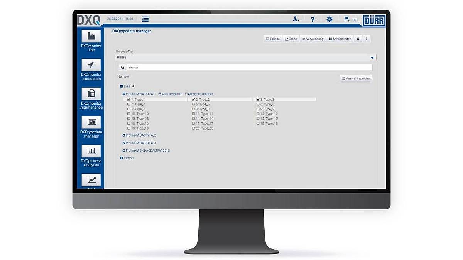Check the 15: Type_15 checkbox
This screenshot has width=463, height=260.
click(x=258, y=119)
